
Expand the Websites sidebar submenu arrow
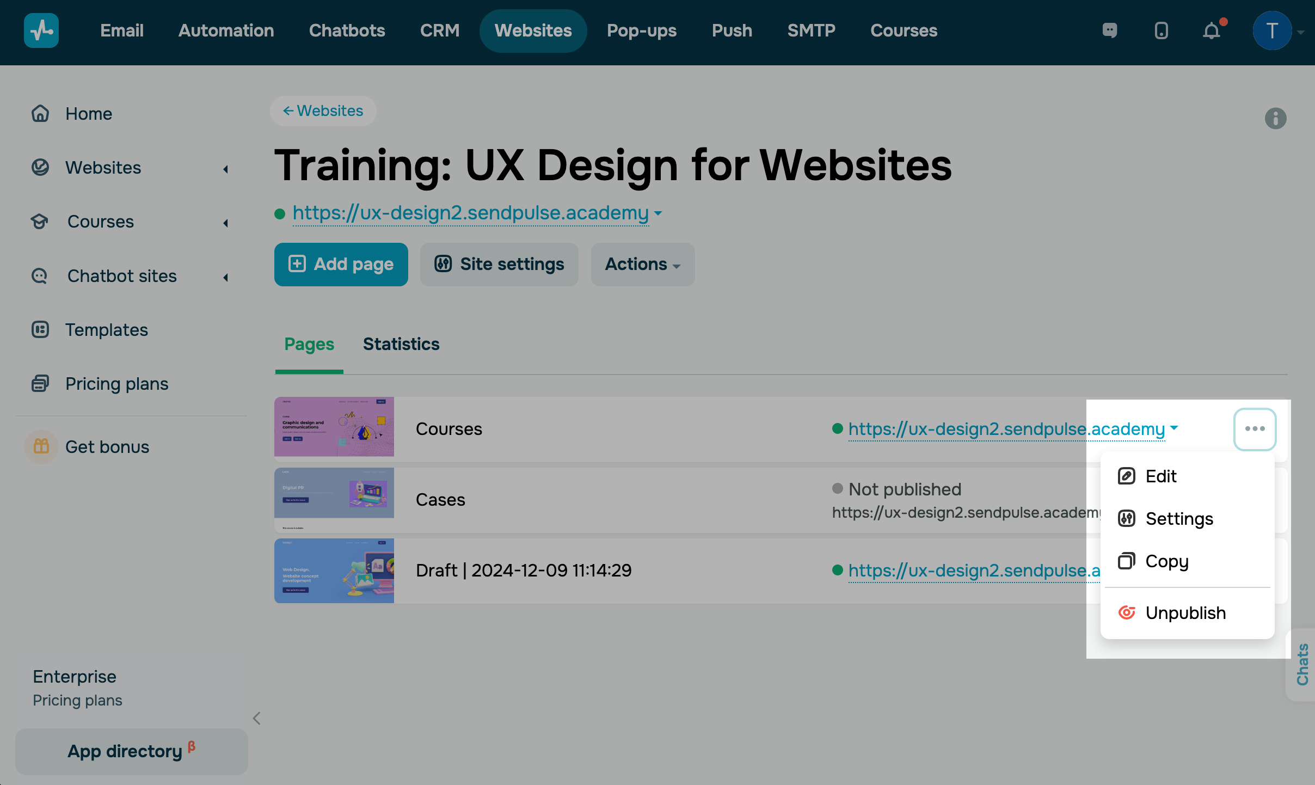225,169
